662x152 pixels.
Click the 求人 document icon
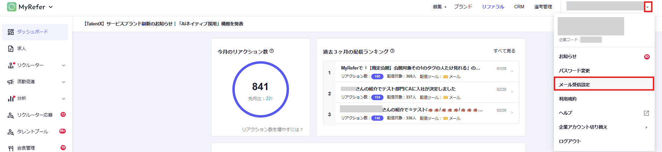coord(10,49)
